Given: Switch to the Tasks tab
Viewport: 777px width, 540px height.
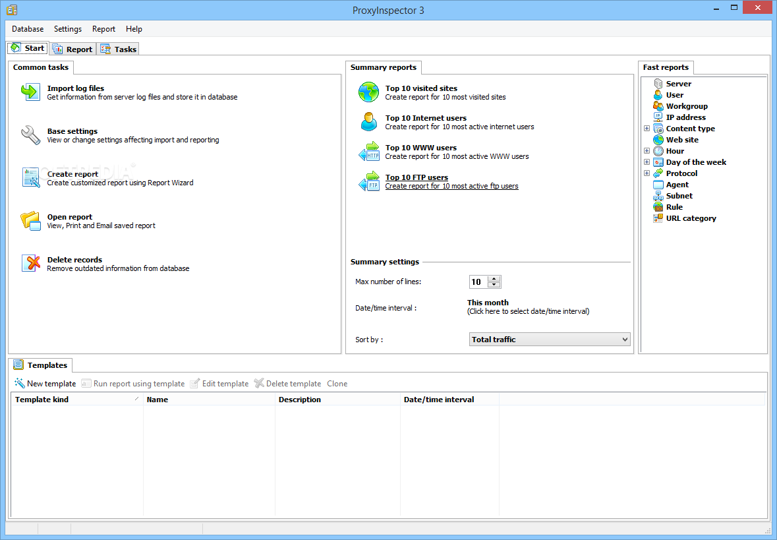Looking at the screenshot, I should click(x=118, y=49).
